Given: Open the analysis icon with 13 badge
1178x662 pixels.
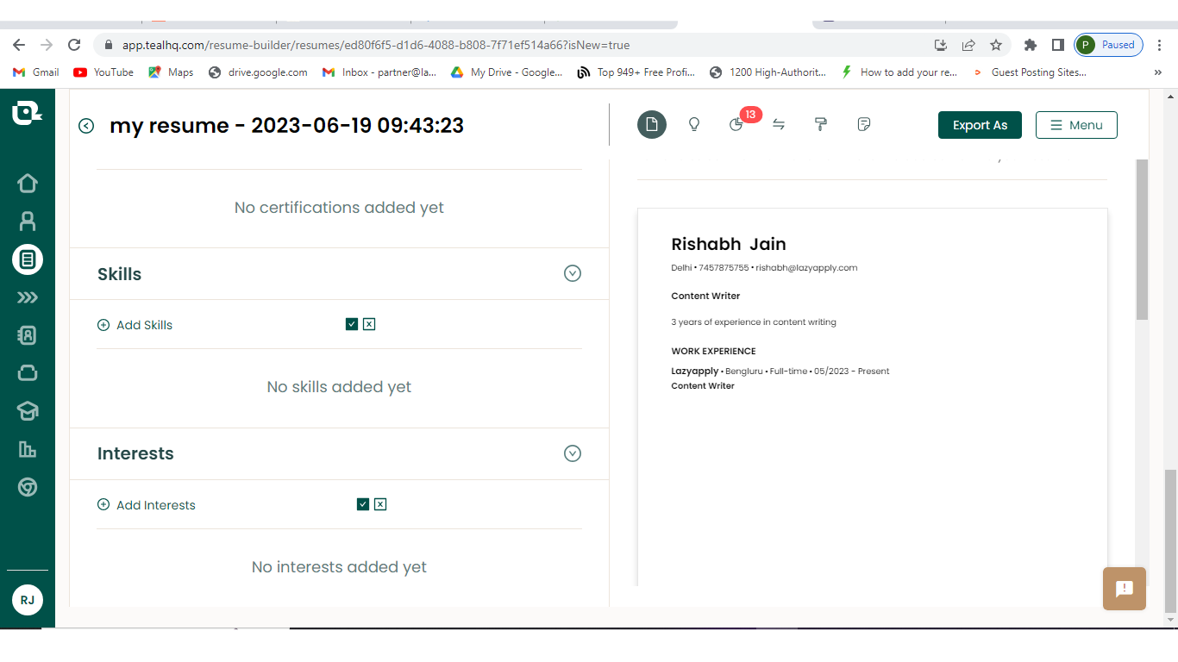Looking at the screenshot, I should [x=736, y=125].
